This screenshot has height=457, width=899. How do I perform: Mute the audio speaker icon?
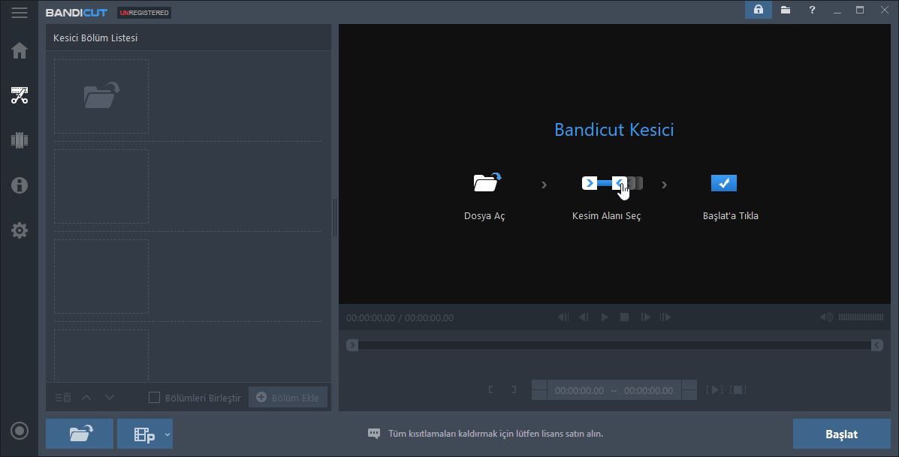click(x=826, y=317)
